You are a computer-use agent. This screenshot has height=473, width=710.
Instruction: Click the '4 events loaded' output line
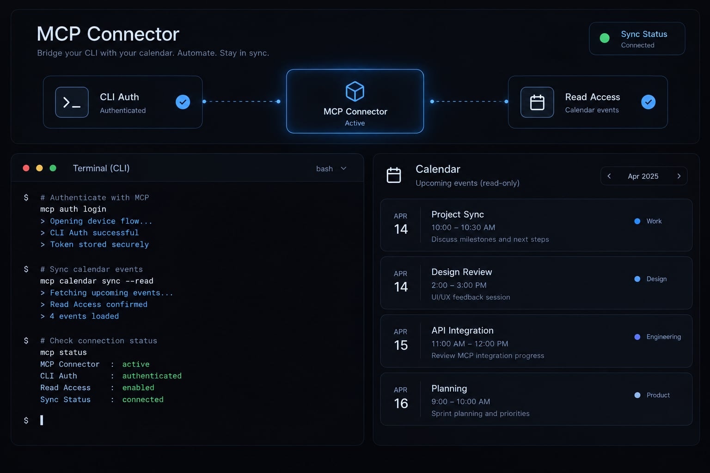[80, 316]
